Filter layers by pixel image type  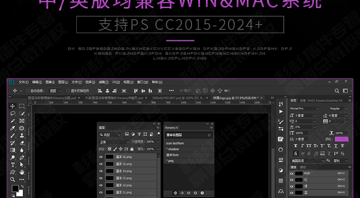click(x=127, y=134)
